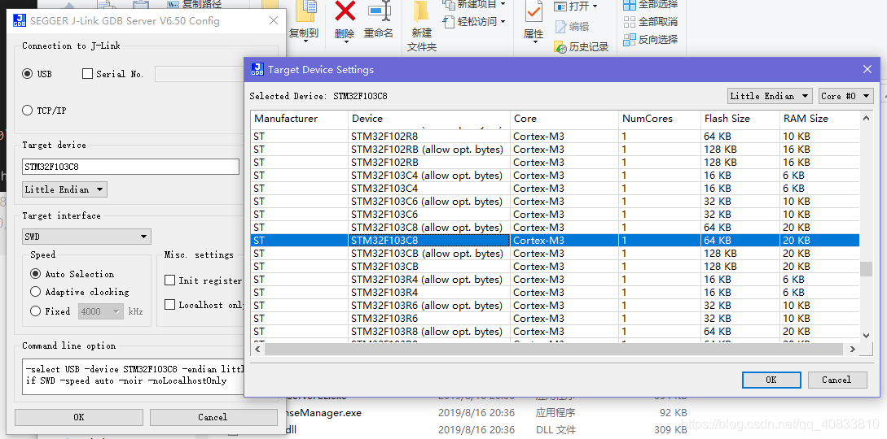Sort by Core column header
887x439 pixels.
(x=564, y=119)
